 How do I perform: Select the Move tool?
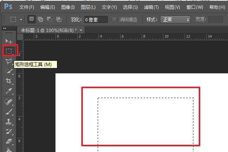click(9, 41)
